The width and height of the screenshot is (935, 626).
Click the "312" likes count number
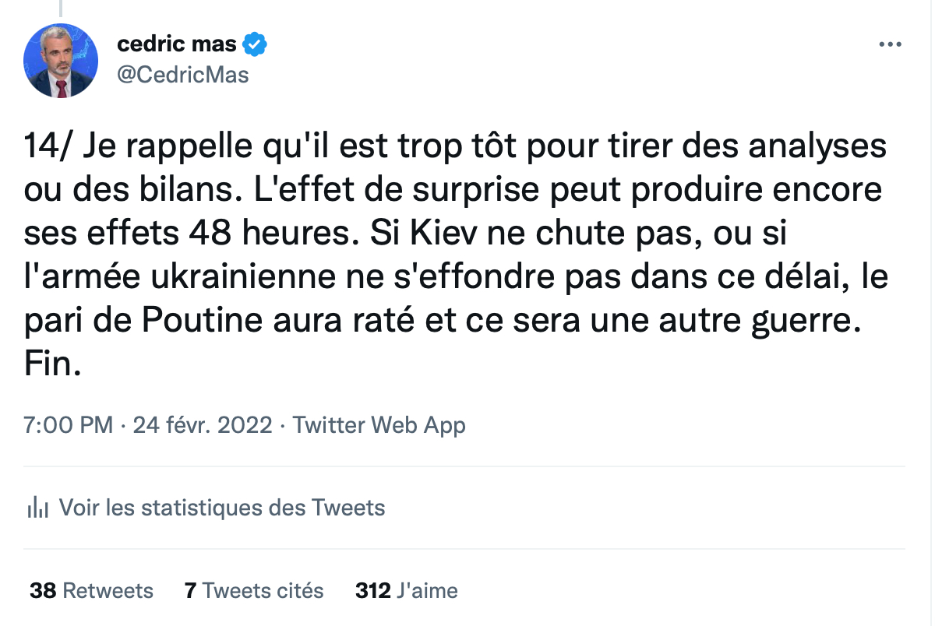[372, 590]
